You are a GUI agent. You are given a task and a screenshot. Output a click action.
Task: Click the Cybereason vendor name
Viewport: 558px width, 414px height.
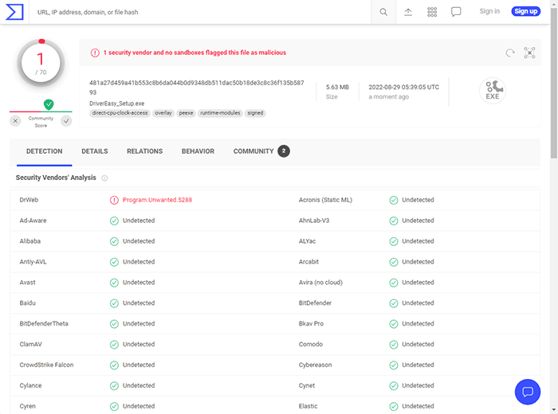pyautogui.click(x=316, y=365)
